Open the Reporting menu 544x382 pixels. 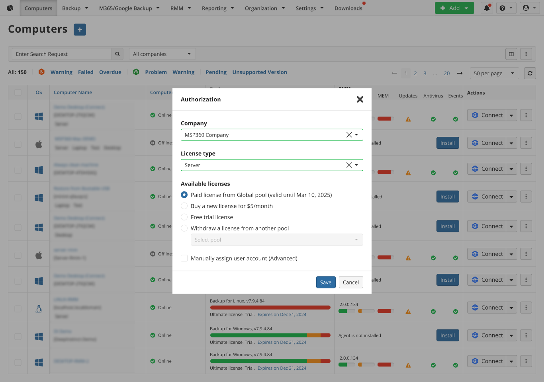point(218,8)
